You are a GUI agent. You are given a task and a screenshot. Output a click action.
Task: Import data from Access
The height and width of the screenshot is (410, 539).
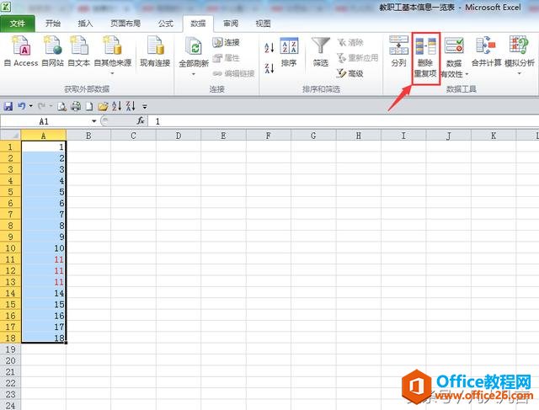point(21,51)
